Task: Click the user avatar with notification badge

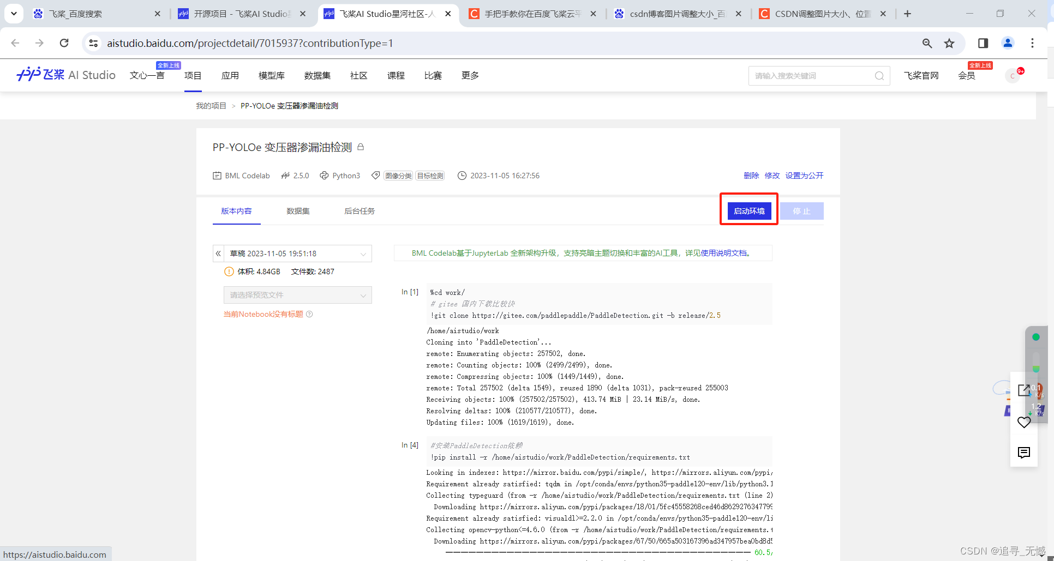Action: [x=1013, y=76]
